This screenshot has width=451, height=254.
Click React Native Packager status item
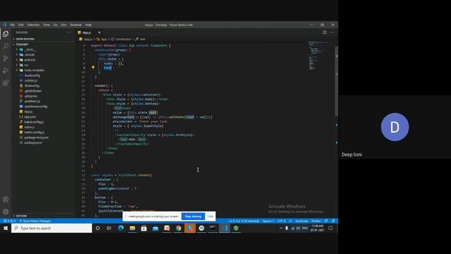pyautogui.click(x=35, y=221)
